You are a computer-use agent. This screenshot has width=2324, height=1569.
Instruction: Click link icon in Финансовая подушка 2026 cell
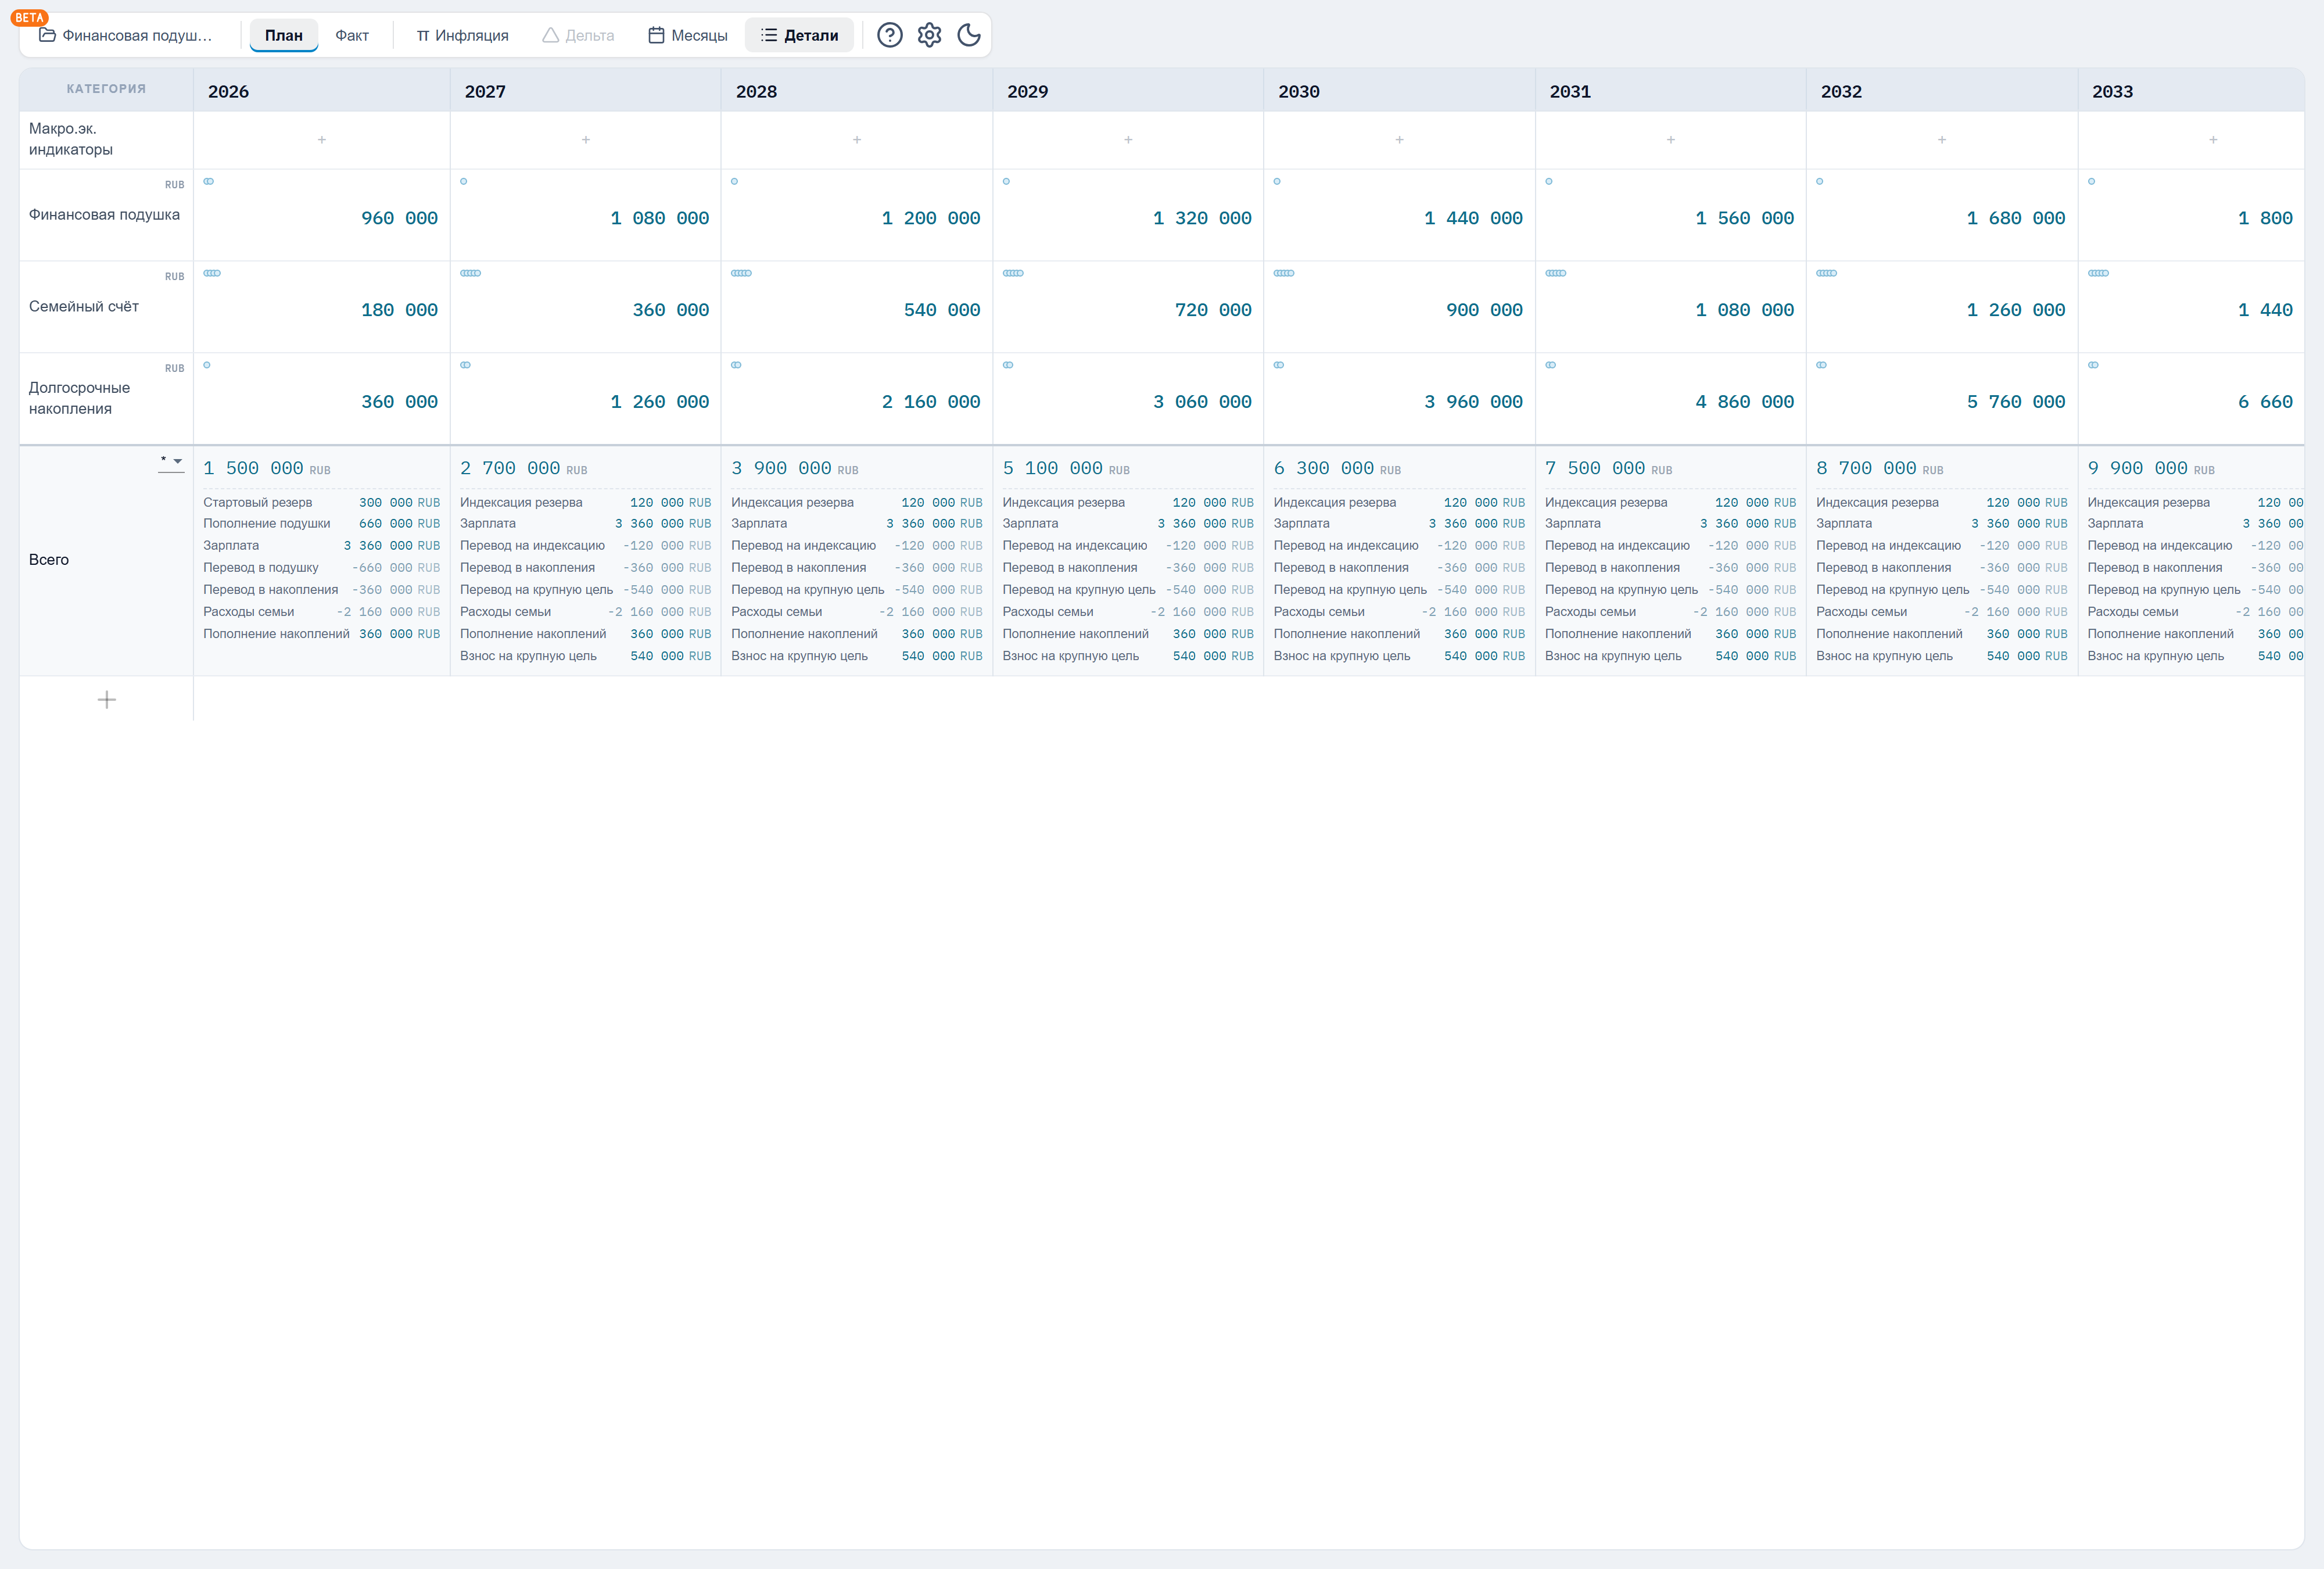(209, 181)
